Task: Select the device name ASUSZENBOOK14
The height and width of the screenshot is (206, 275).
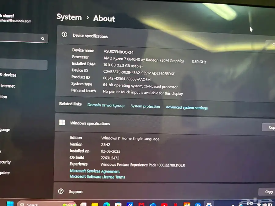Action: [118, 52]
